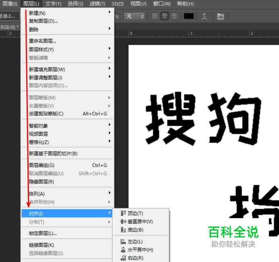
Task: Open the 图像(I) menu
Action: click(10, 4)
